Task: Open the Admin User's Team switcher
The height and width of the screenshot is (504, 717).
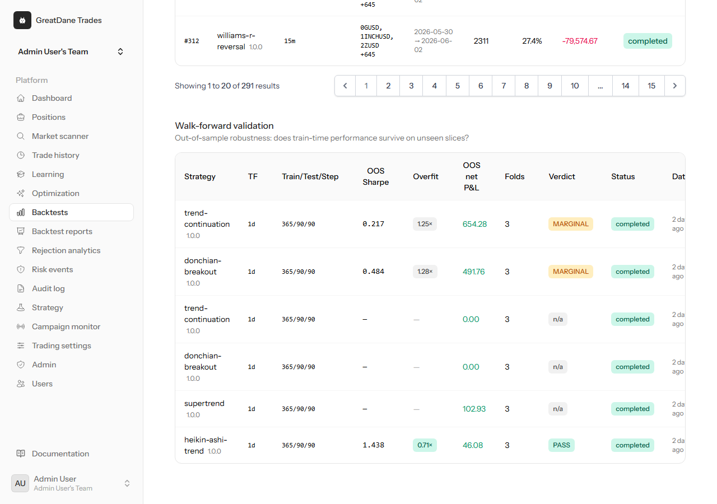Action: (x=71, y=52)
